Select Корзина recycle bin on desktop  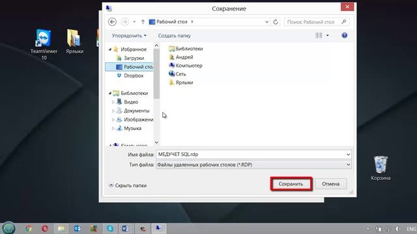click(x=381, y=168)
